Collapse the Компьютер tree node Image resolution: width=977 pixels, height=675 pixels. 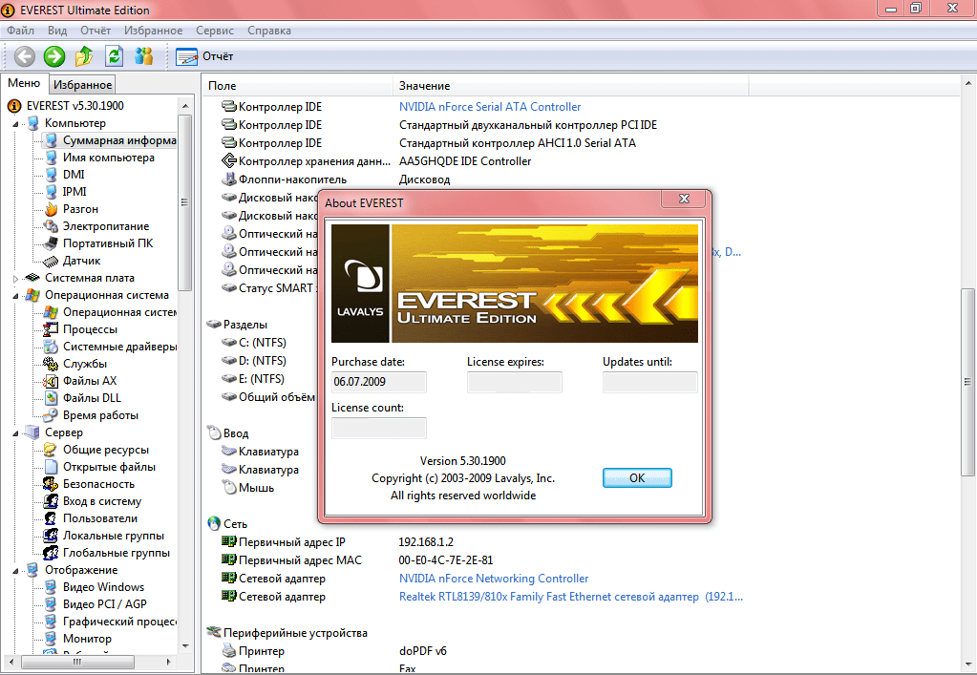click(x=15, y=124)
